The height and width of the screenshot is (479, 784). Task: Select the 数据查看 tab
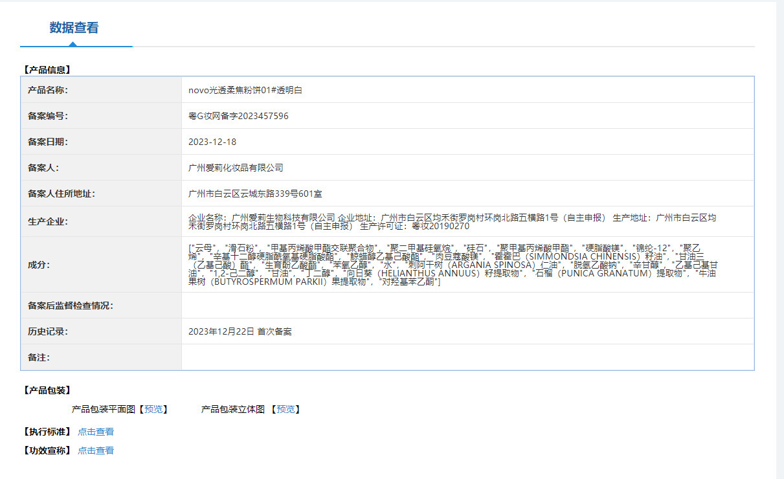74,28
